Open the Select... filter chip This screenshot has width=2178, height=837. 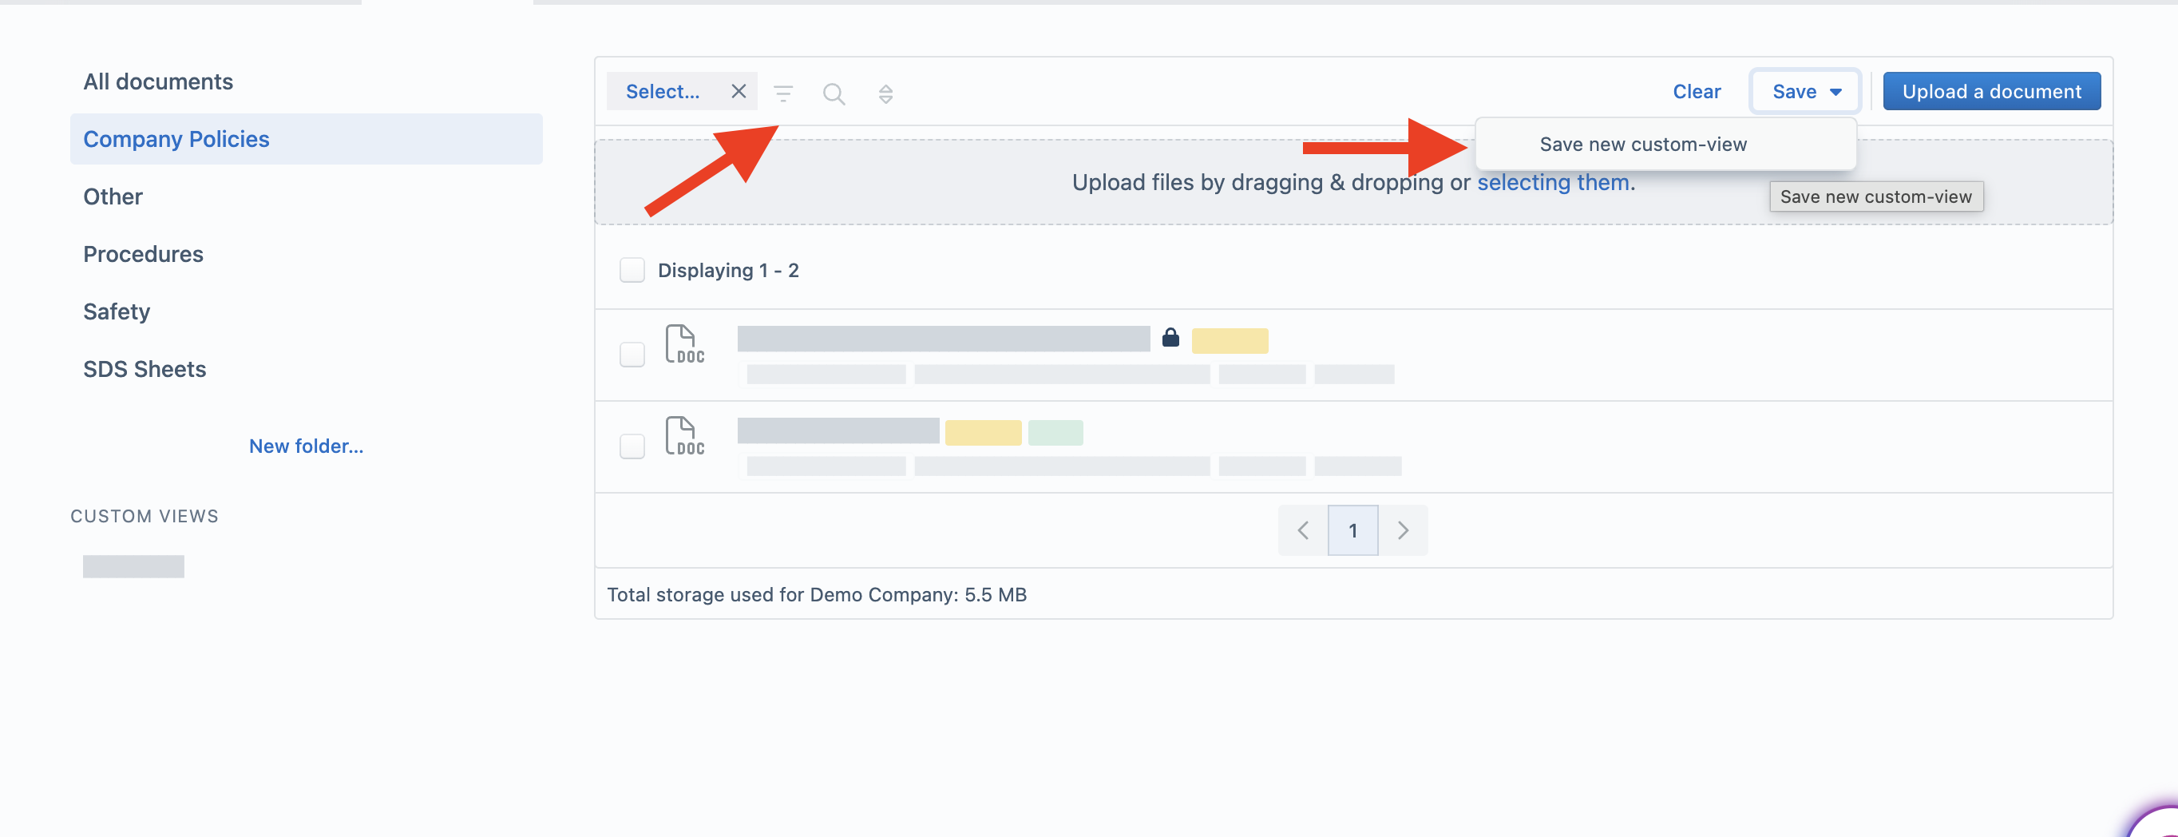pyautogui.click(x=663, y=91)
